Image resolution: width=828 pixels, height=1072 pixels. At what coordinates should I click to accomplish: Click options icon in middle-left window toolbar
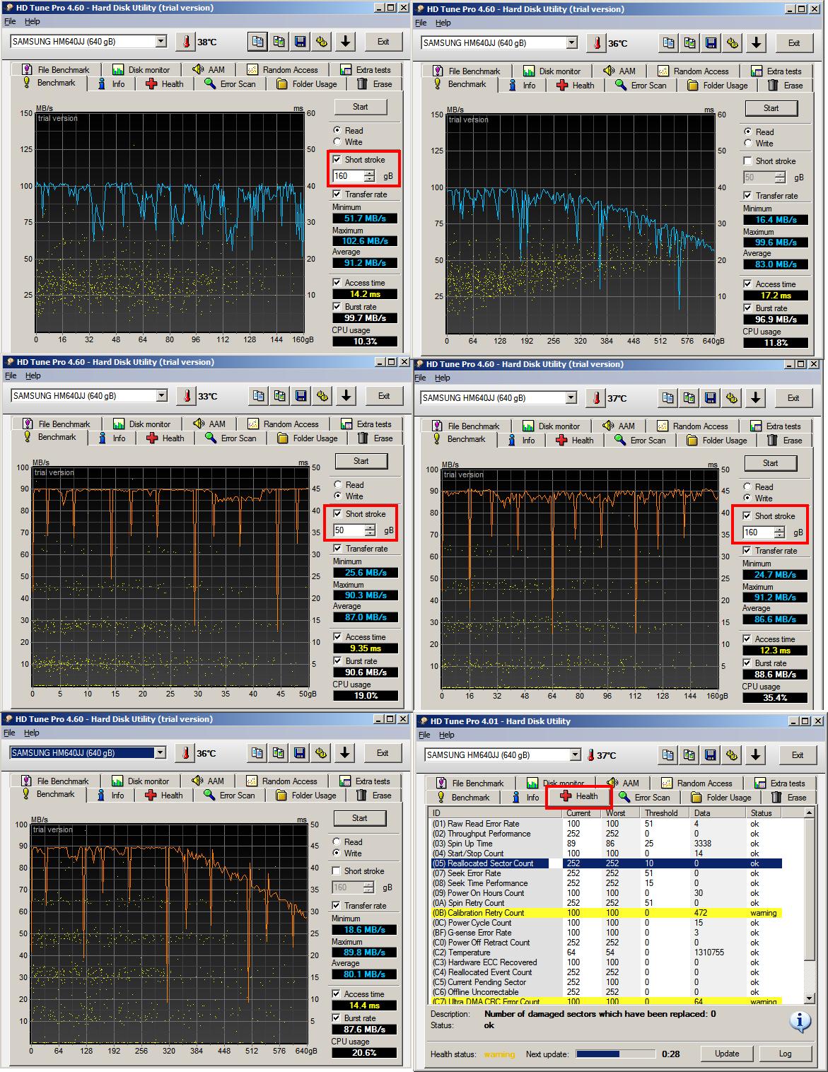point(322,396)
